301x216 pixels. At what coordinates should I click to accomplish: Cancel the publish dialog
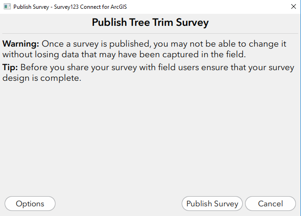(270, 204)
